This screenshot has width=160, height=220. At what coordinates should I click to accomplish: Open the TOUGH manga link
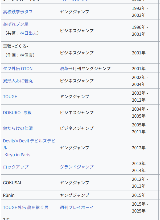click(10, 97)
